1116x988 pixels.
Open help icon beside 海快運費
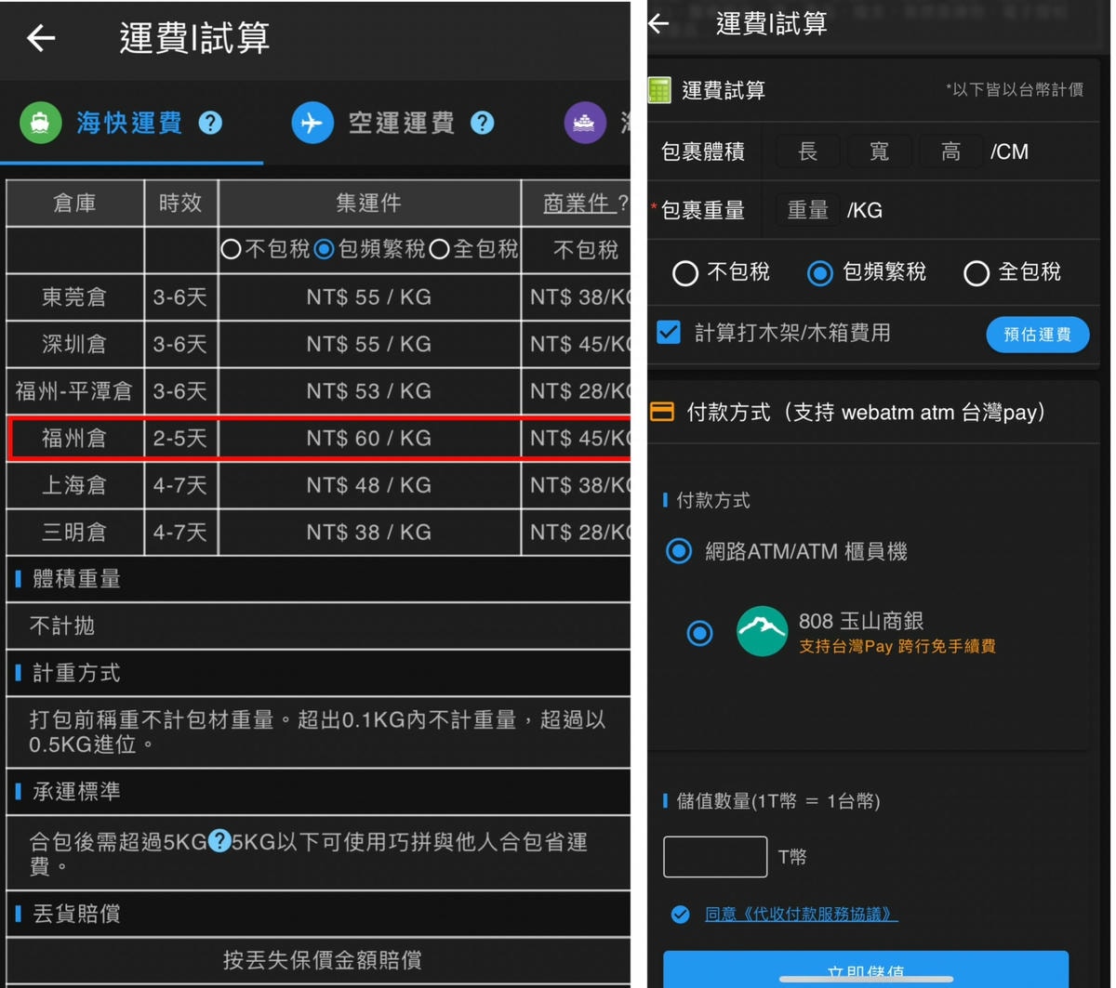coord(210,123)
